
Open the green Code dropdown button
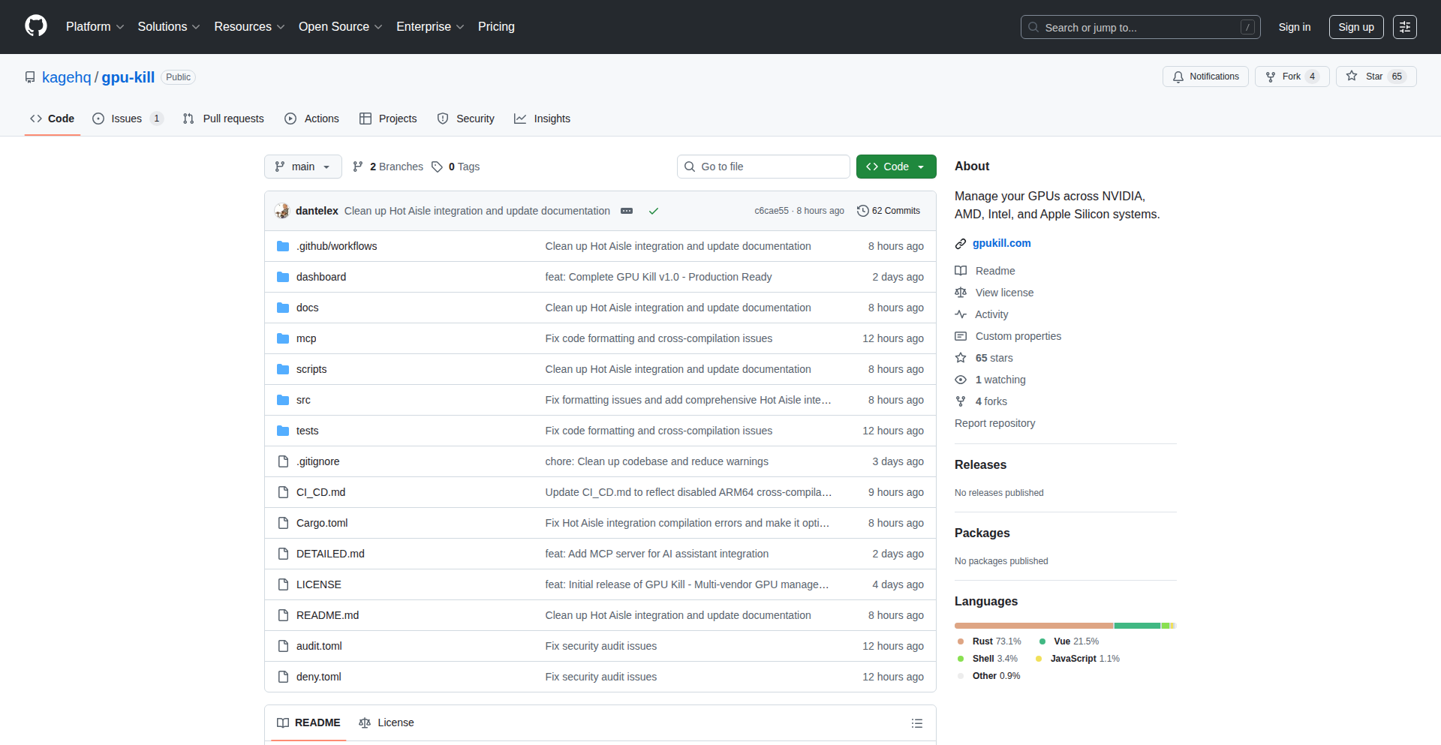coord(896,167)
